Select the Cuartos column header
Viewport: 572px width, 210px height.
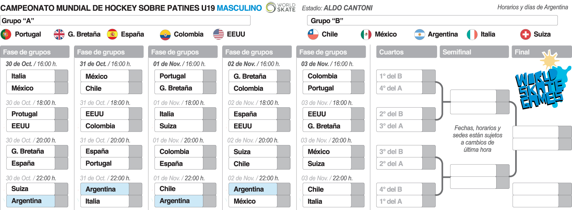[x=406, y=52]
